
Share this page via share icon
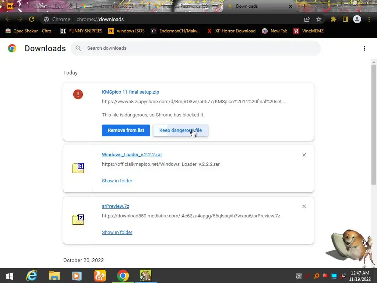tap(307, 19)
